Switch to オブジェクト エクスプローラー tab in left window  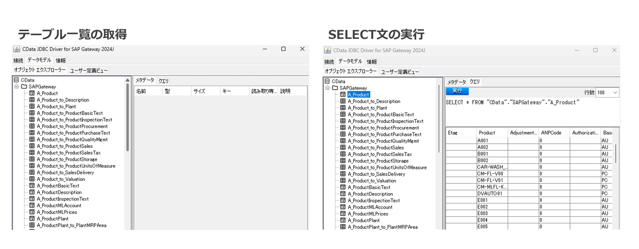[x=40, y=70]
